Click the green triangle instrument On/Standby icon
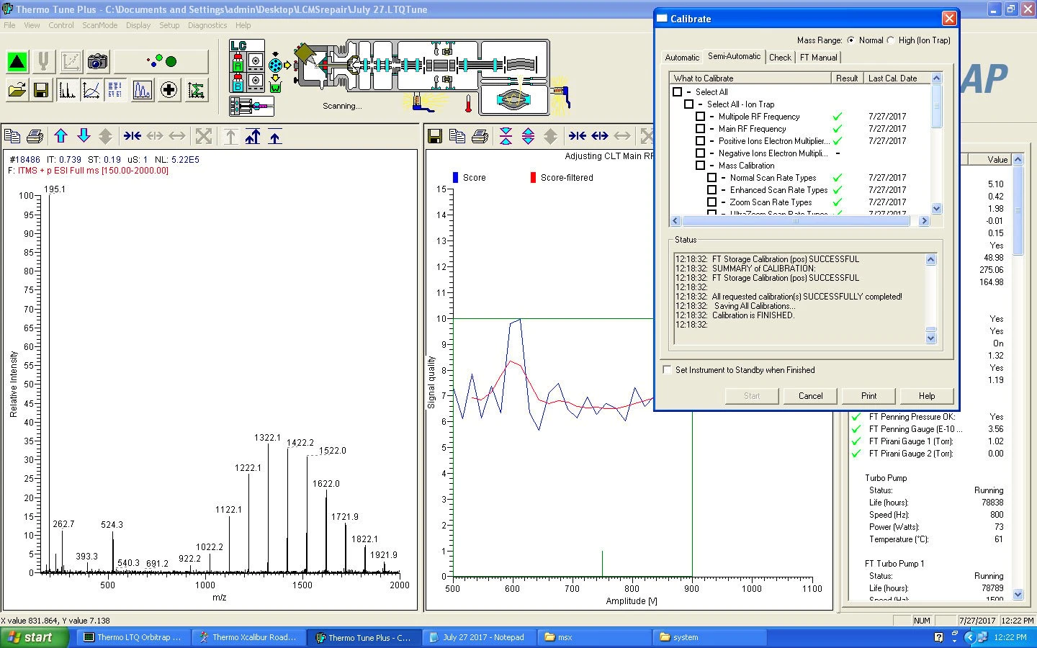1037x648 pixels. click(x=17, y=62)
